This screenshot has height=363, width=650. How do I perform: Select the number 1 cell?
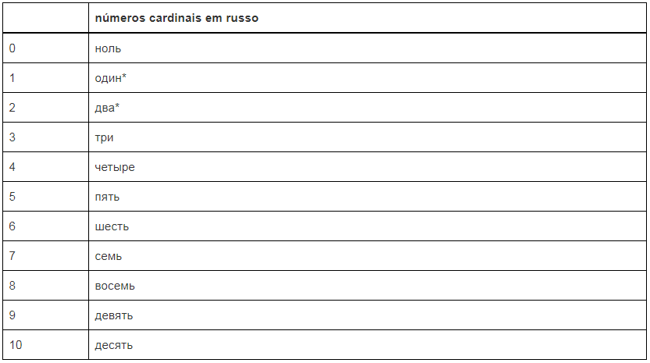[12, 78]
